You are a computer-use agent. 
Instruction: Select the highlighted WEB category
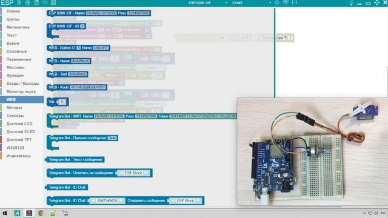coord(22,99)
